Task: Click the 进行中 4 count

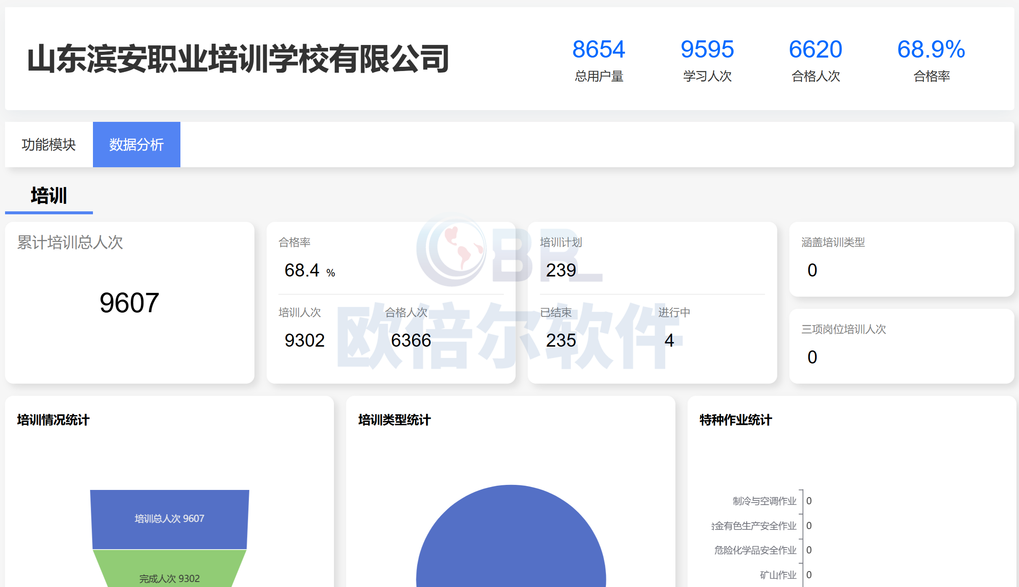Action: (x=669, y=340)
